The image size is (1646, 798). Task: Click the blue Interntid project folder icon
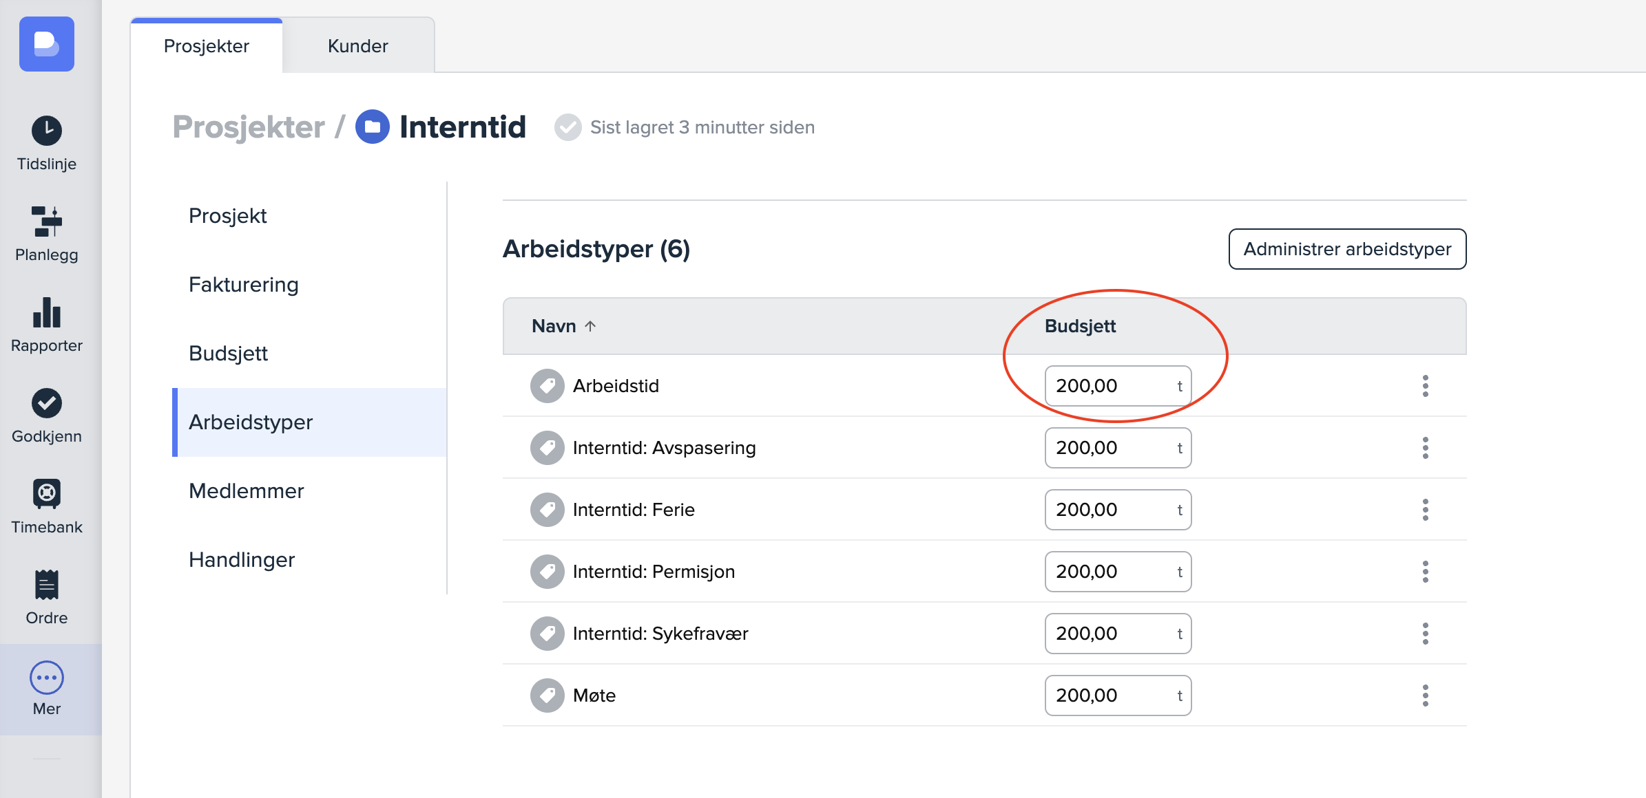(x=373, y=127)
